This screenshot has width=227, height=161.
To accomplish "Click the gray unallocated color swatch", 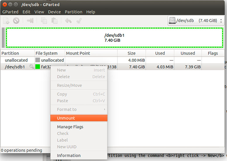I will pyautogui.click(x=38, y=60).
